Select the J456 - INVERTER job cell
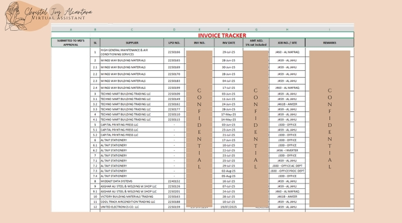Screen dimensions: 402x223 pyautogui.click(x=287, y=150)
